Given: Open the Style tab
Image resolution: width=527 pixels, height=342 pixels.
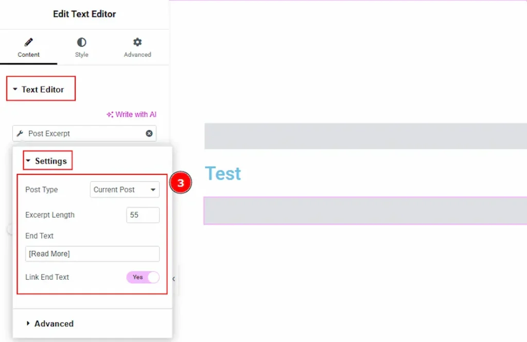Looking at the screenshot, I should pyautogui.click(x=81, y=47).
